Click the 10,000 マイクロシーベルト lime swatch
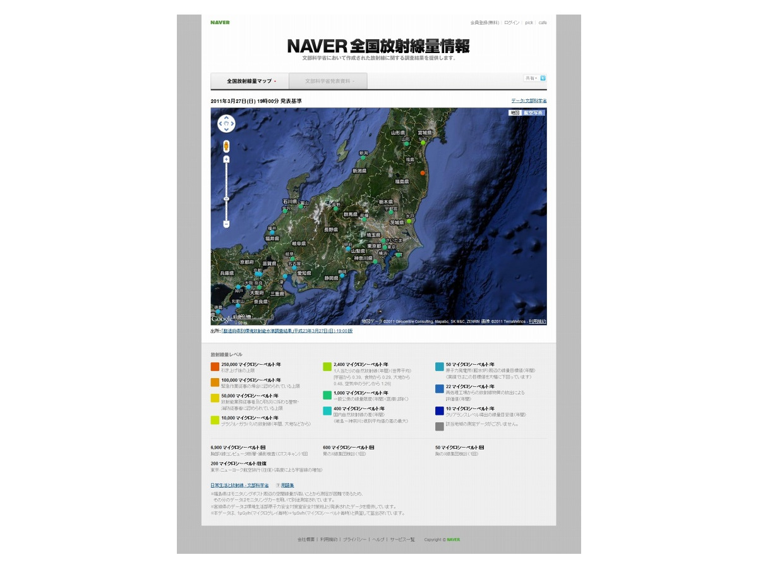 click(215, 420)
